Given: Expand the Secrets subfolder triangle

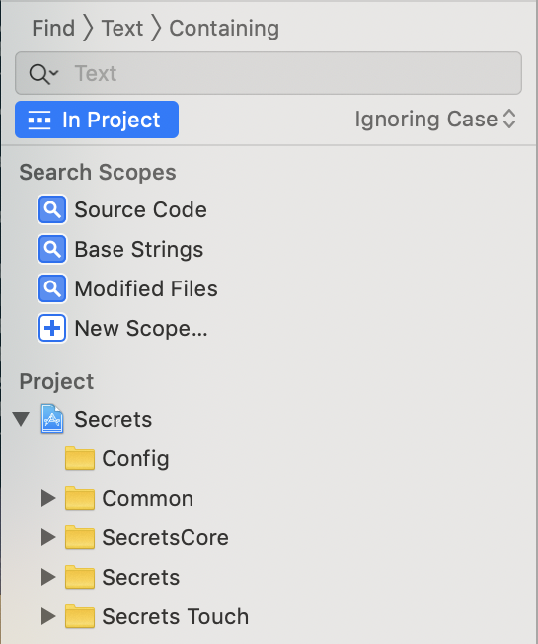Looking at the screenshot, I should [48, 577].
